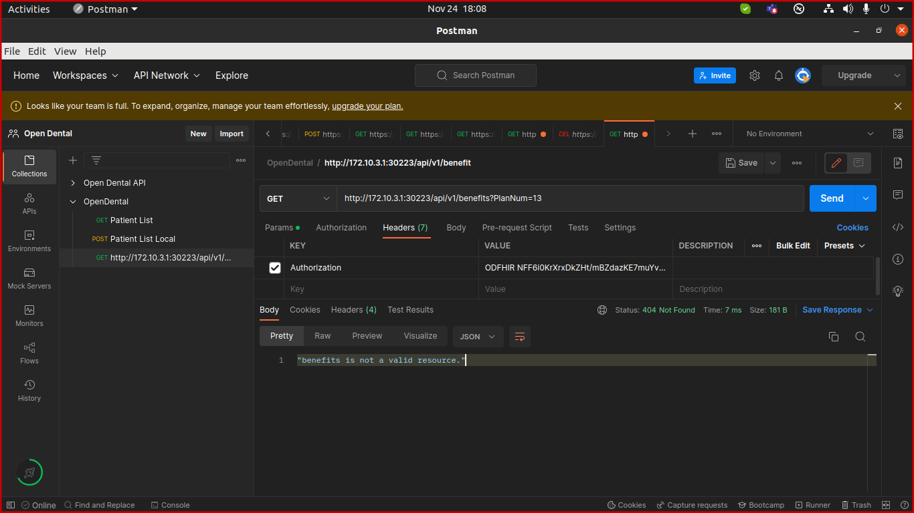Switch to the request Body tab
The height and width of the screenshot is (513, 914).
[x=456, y=228]
